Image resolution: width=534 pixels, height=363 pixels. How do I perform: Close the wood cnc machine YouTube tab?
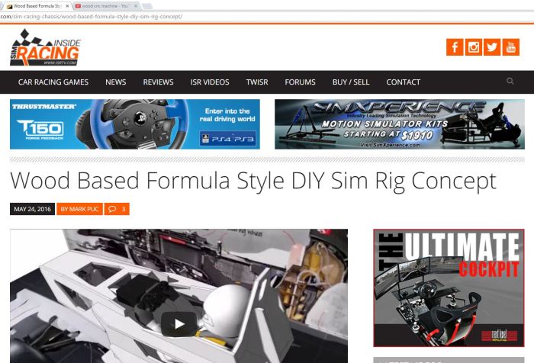pyautogui.click(x=136, y=5)
